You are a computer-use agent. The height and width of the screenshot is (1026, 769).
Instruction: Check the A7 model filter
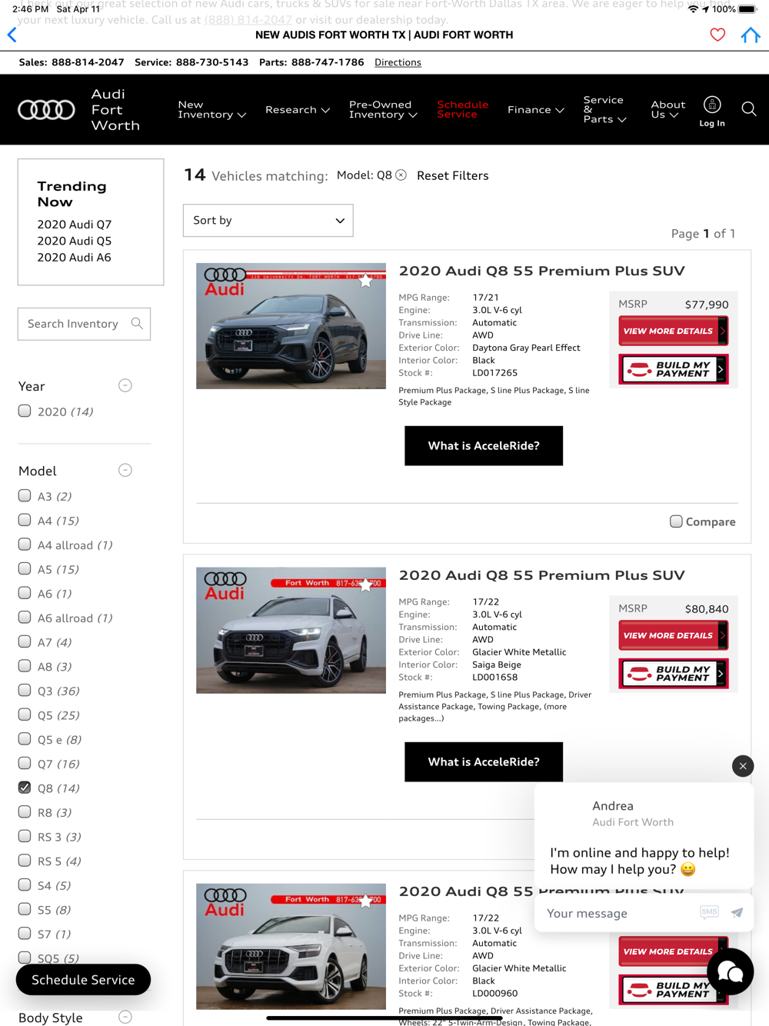pyautogui.click(x=25, y=641)
